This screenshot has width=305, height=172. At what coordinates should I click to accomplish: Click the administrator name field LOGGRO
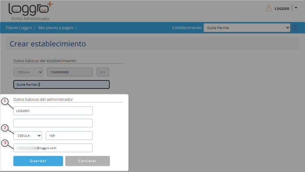(53, 111)
